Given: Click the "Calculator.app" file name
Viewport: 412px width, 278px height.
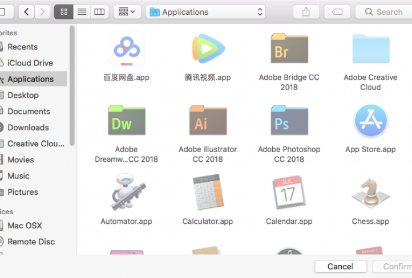Looking at the screenshot, I should (208, 222).
